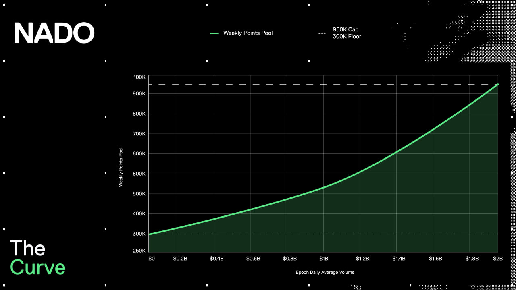Click the curve endpoint at the 950K cap
Image resolution: width=516 pixels, height=290 pixels.
[x=498, y=84]
